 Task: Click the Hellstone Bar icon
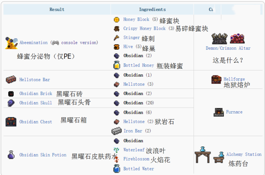click(x=11, y=80)
